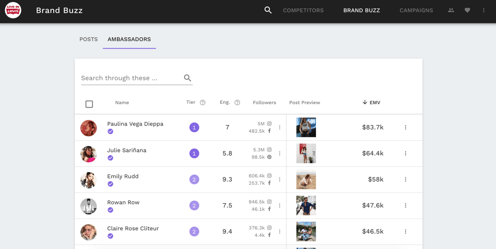This screenshot has height=249, width=496.
Task: Click engagement value 9.4
Action: 227,232
